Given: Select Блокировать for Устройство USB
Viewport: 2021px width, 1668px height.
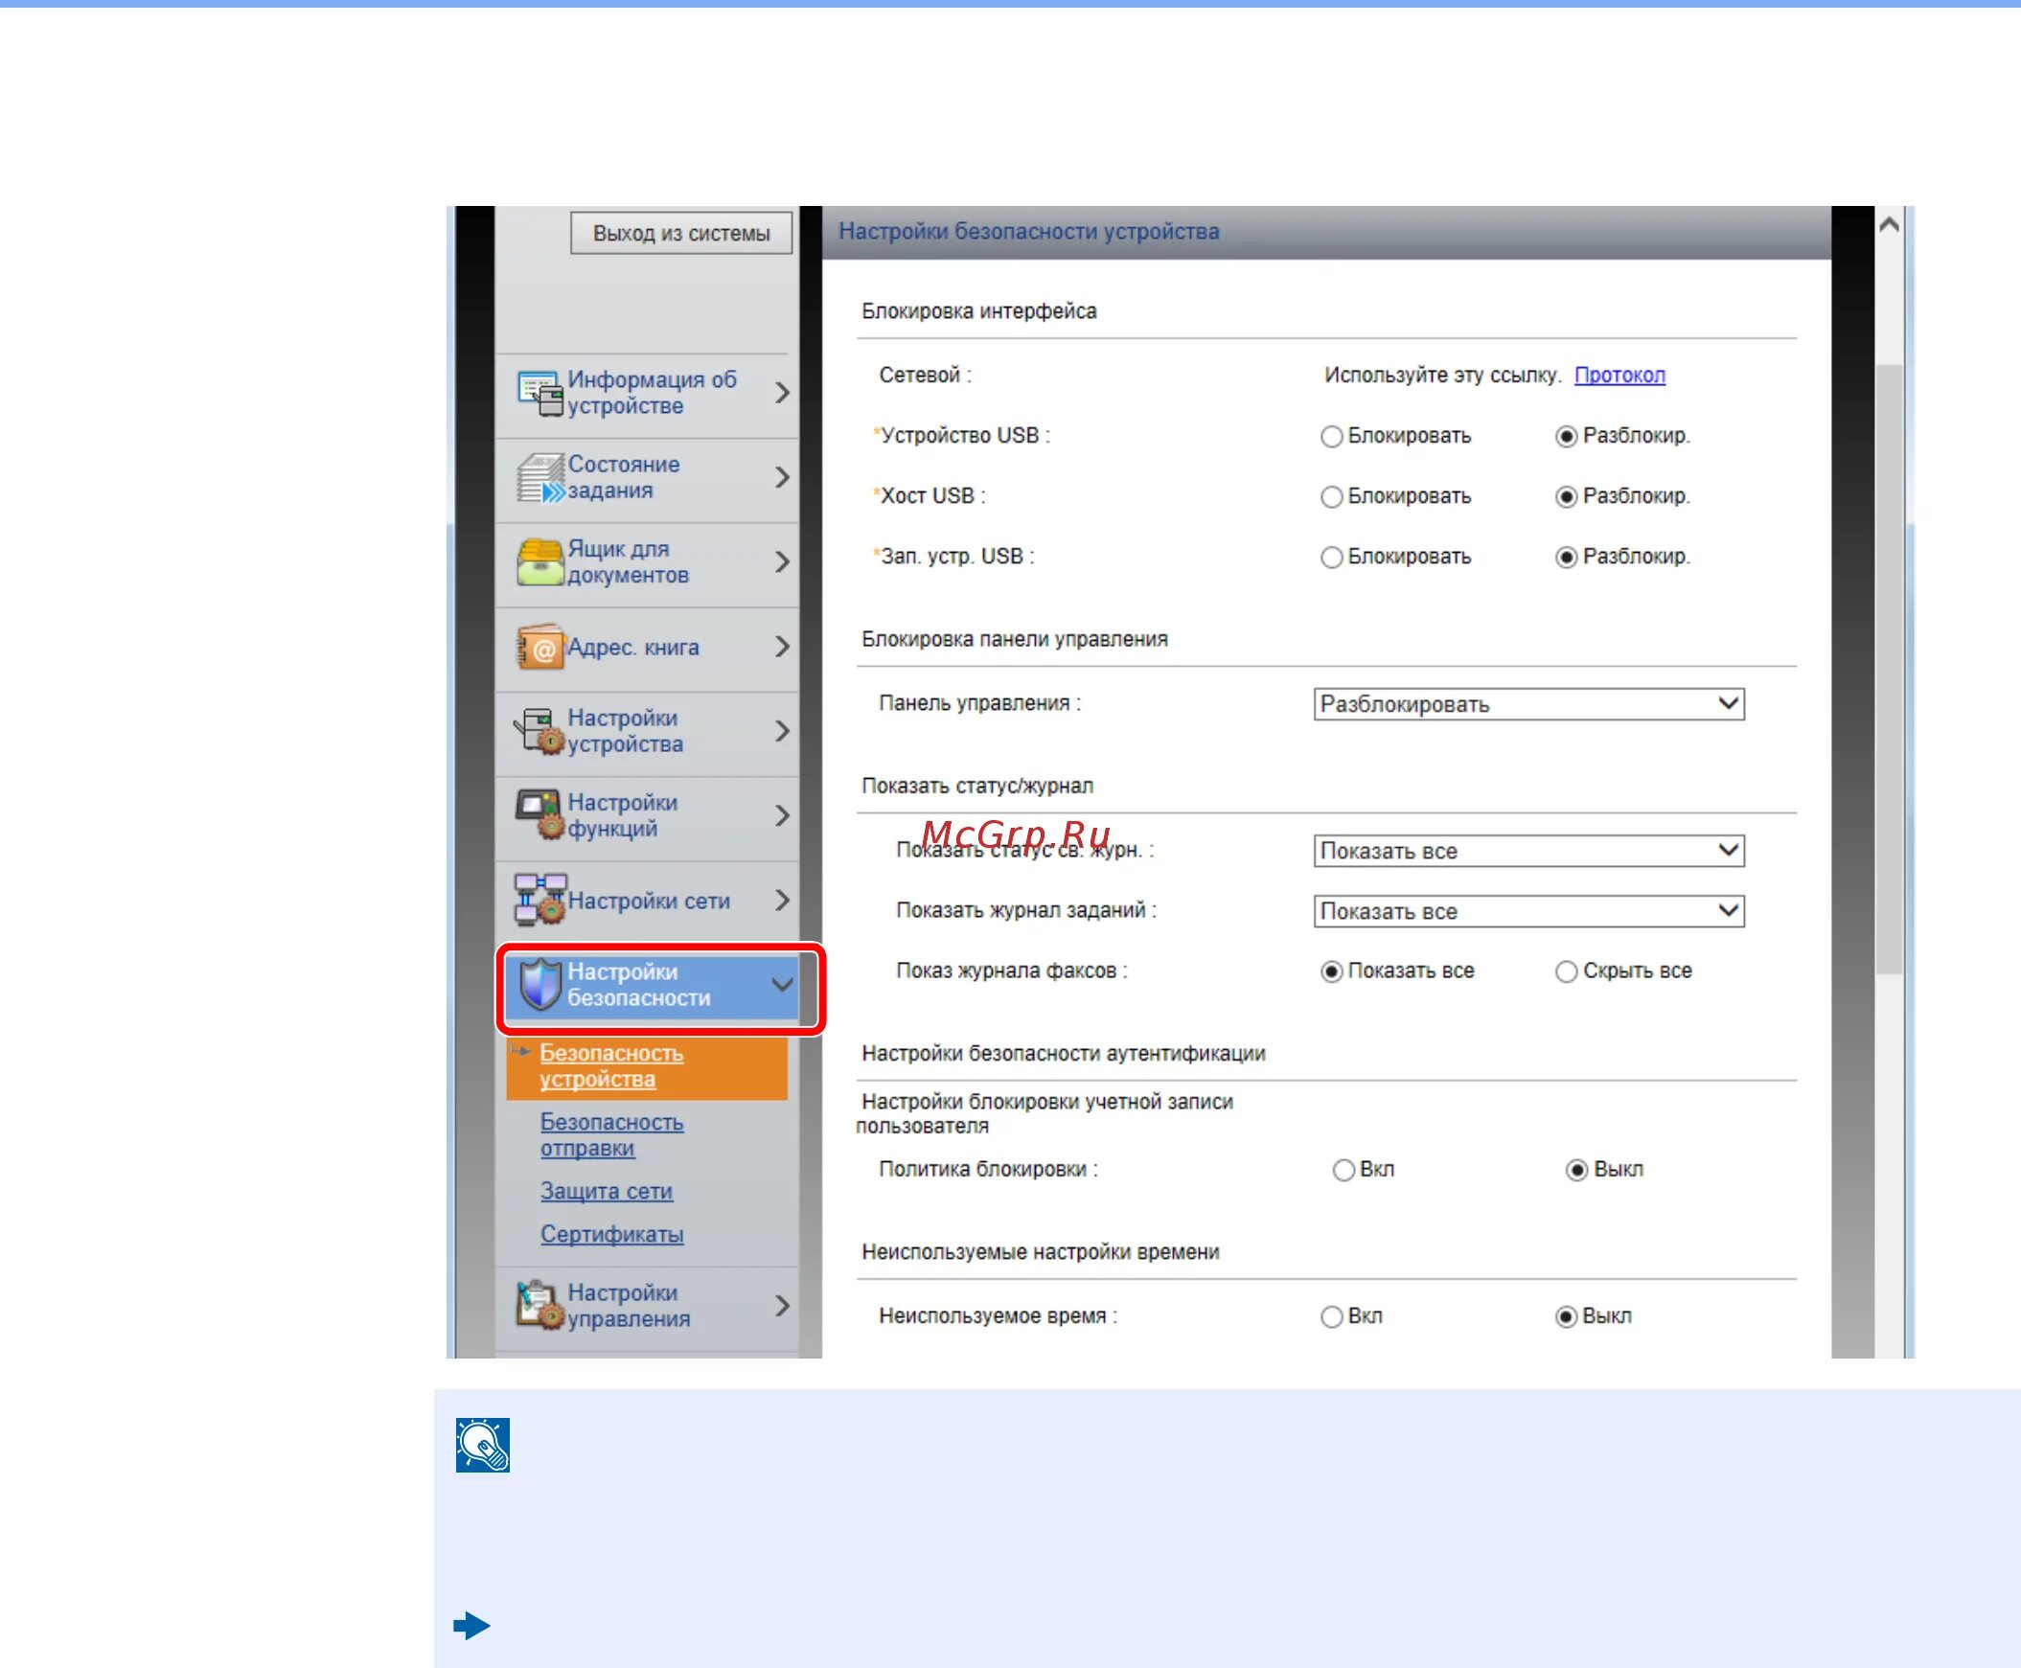Looking at the screenshot, I should (1331, 436).
